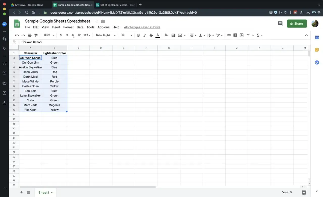Toggle italic formatting
The image size is (323, 197).
click(145, 35)
